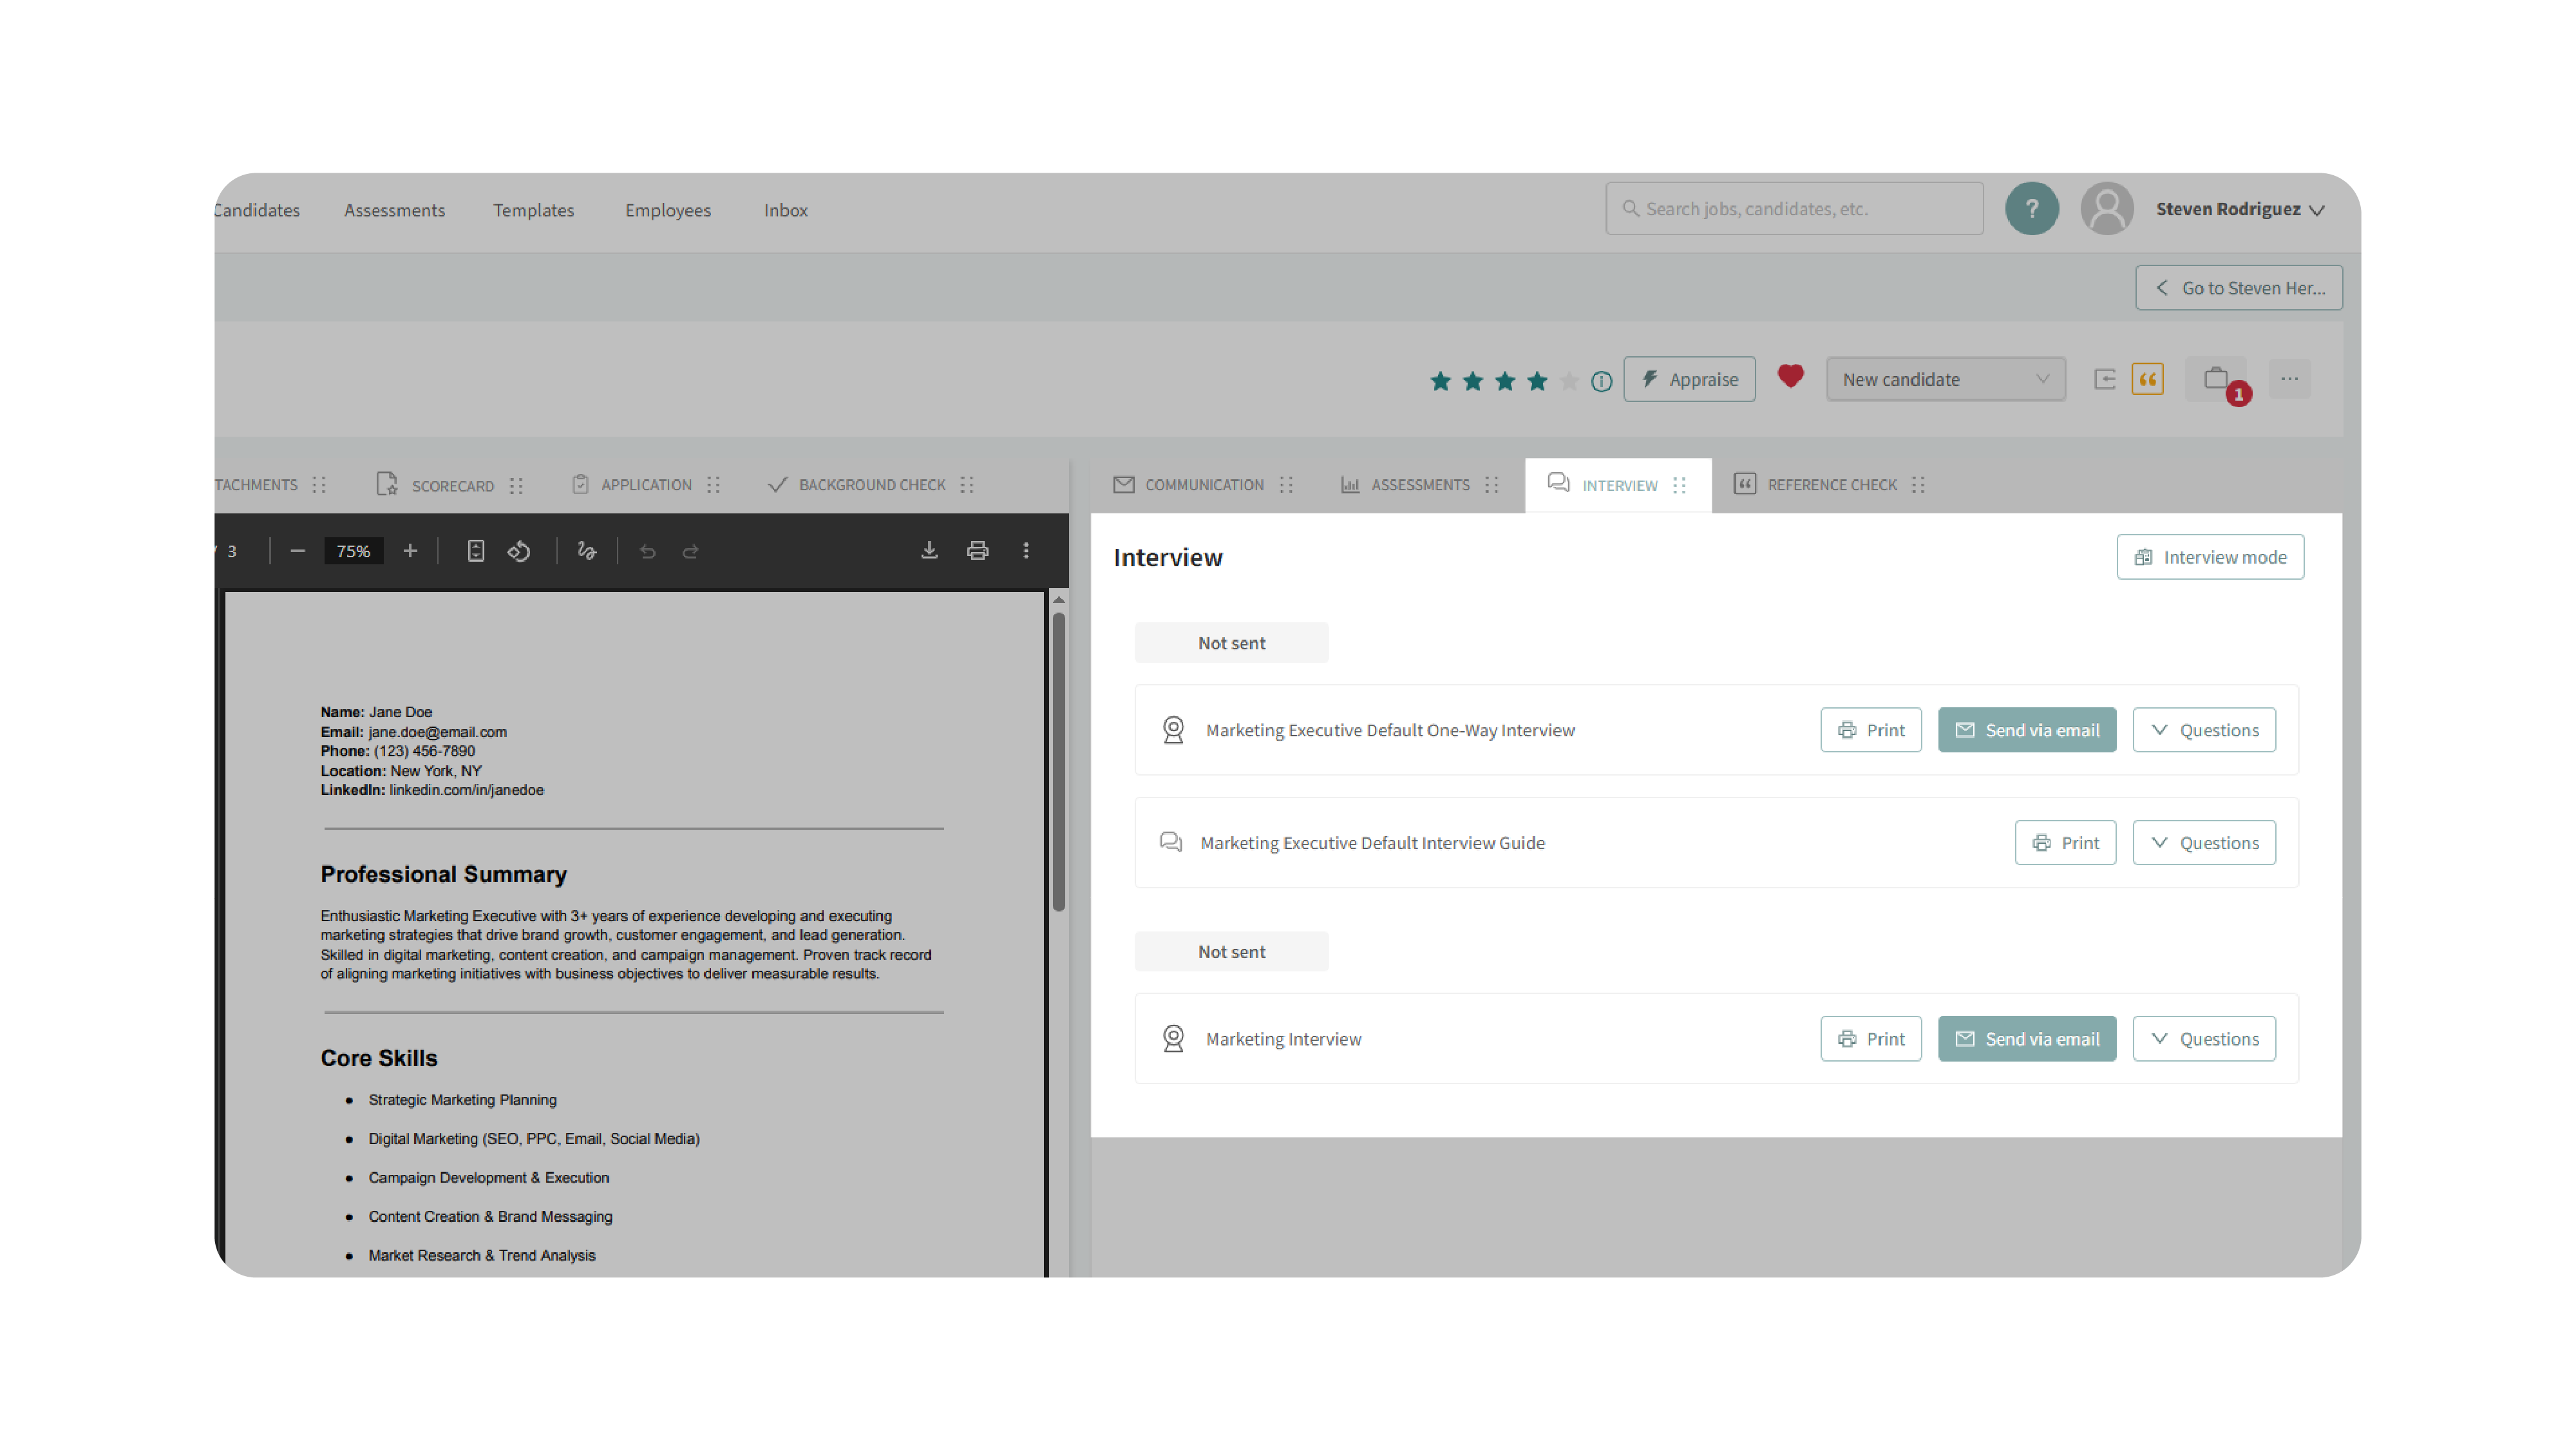Open the Communication tab
This screenshot has height=1450, width=2576.
pyautogui.click(x=1203, y=485)
